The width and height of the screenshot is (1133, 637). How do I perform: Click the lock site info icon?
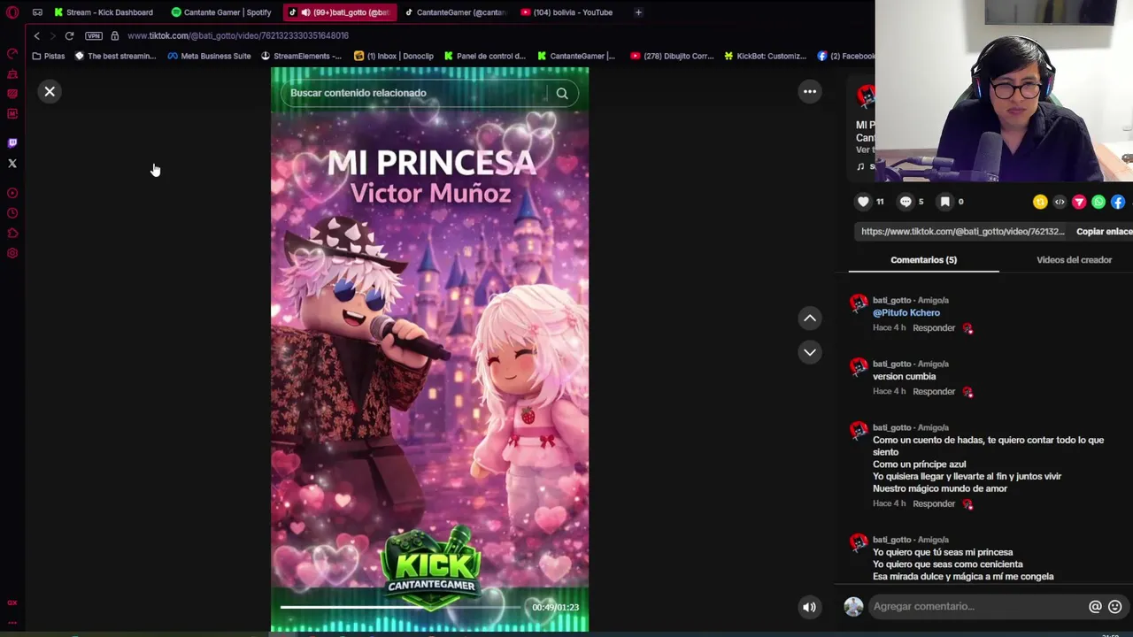[x=114, y=35]
